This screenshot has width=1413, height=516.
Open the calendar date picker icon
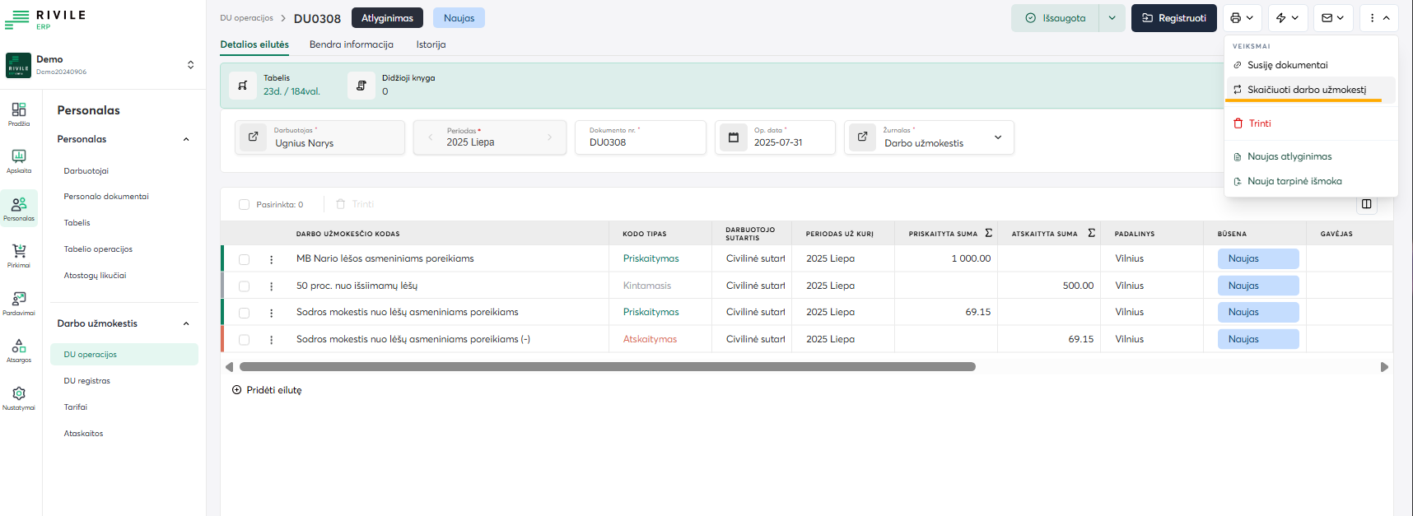point(734,137)
